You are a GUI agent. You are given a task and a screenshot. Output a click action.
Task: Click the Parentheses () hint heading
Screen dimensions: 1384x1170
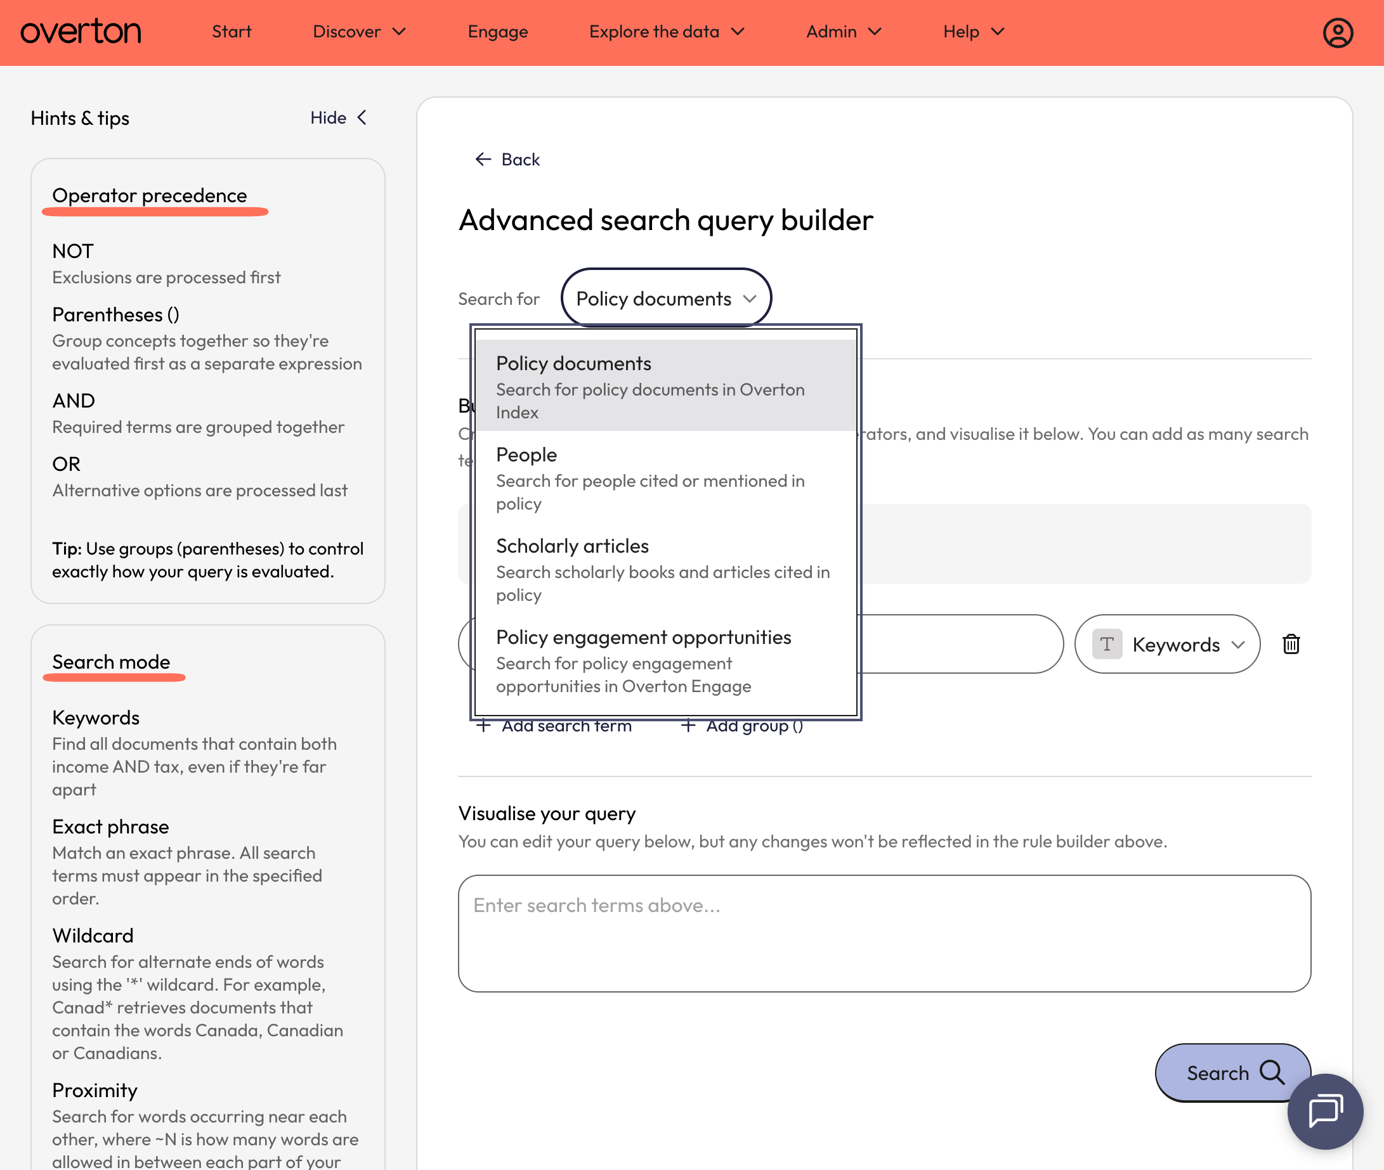(116, 314)
